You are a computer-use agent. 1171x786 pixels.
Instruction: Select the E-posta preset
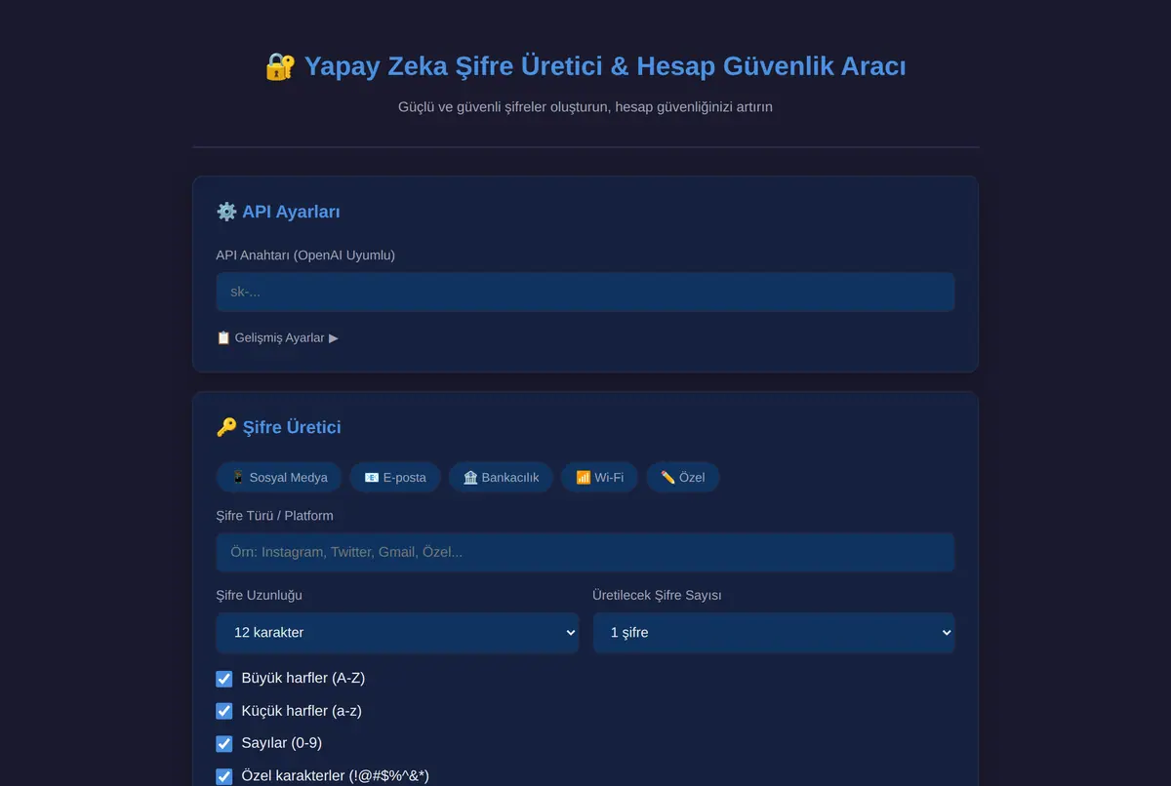pos(395,477)
